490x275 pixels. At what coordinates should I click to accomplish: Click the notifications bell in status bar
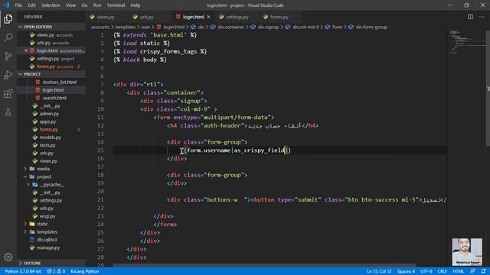[483, 271]
